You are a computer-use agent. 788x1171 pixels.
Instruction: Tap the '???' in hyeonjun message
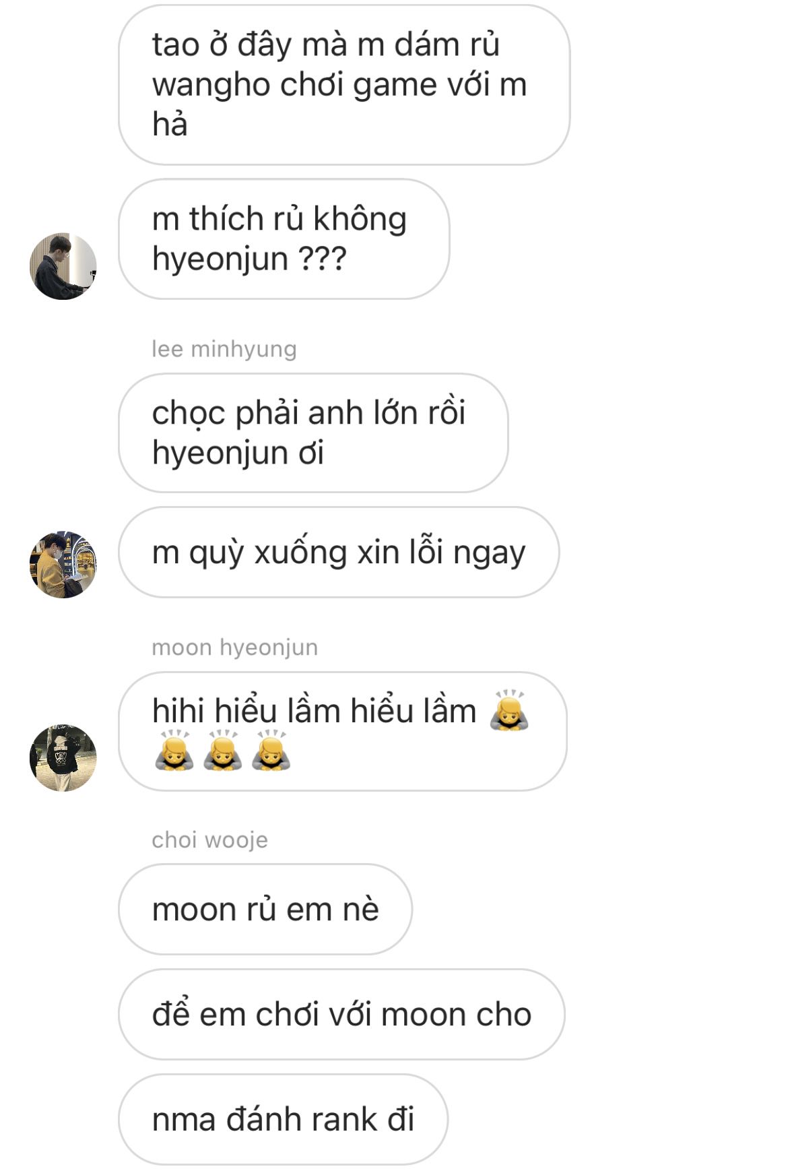[322, 259]
